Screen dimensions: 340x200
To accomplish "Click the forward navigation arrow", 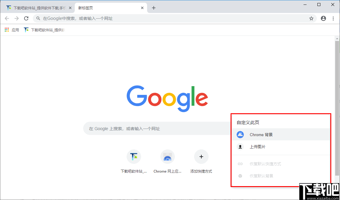I will 17,18.
